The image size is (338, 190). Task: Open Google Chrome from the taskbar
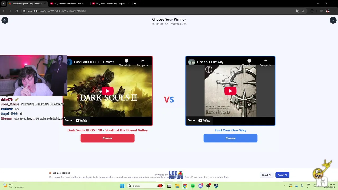click(185, 186)
